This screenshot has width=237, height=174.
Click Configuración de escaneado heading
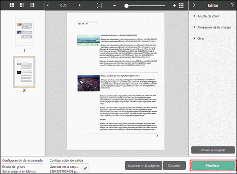pyautogui.click(x=23, y=161)
